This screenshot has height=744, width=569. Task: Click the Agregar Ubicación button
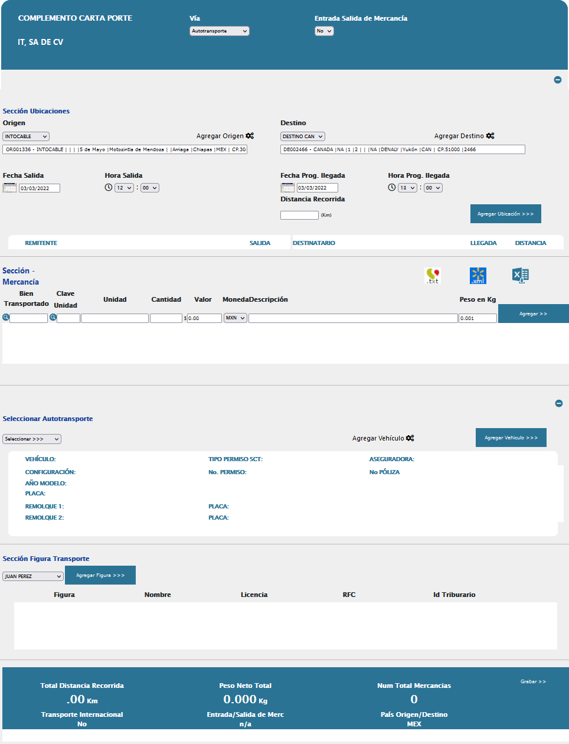click(505, 214)
